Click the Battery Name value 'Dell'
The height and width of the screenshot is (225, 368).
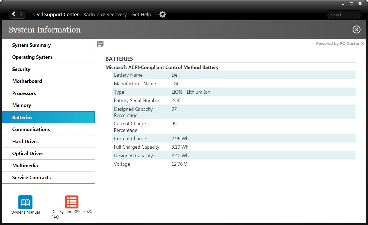[x=176, y=75]
